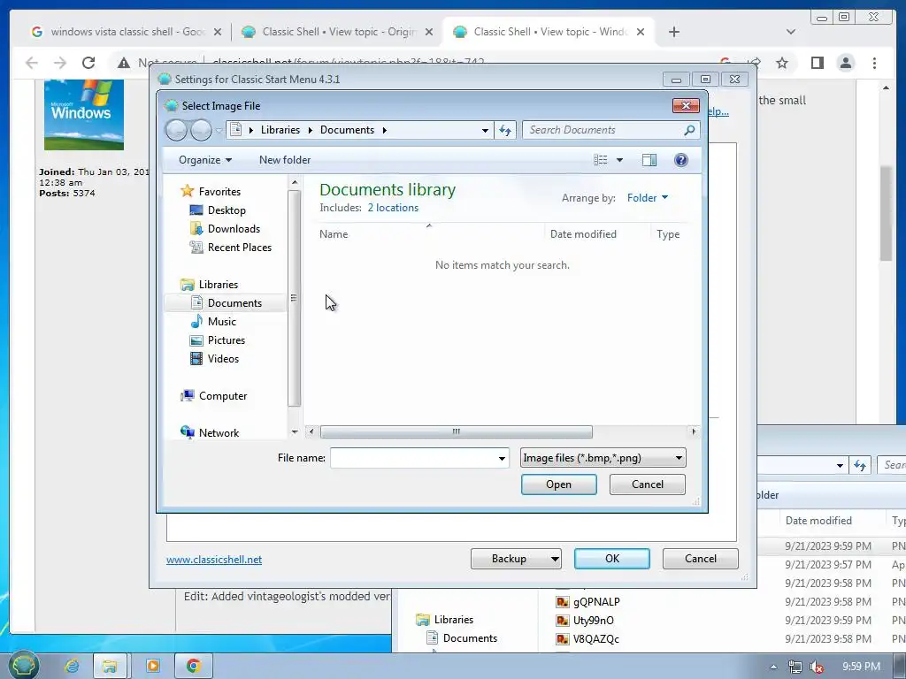Click the network tray icon
This screenshot has width=906, height=679.
pos(795,667)
